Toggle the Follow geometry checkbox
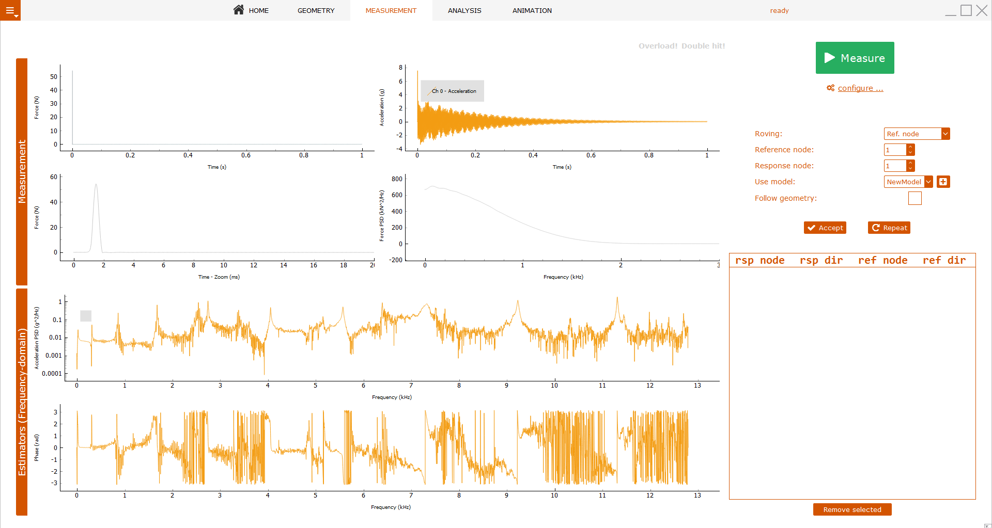Image resolution: width=992 pixels, height=528 pixels. (x=915, y=198)
